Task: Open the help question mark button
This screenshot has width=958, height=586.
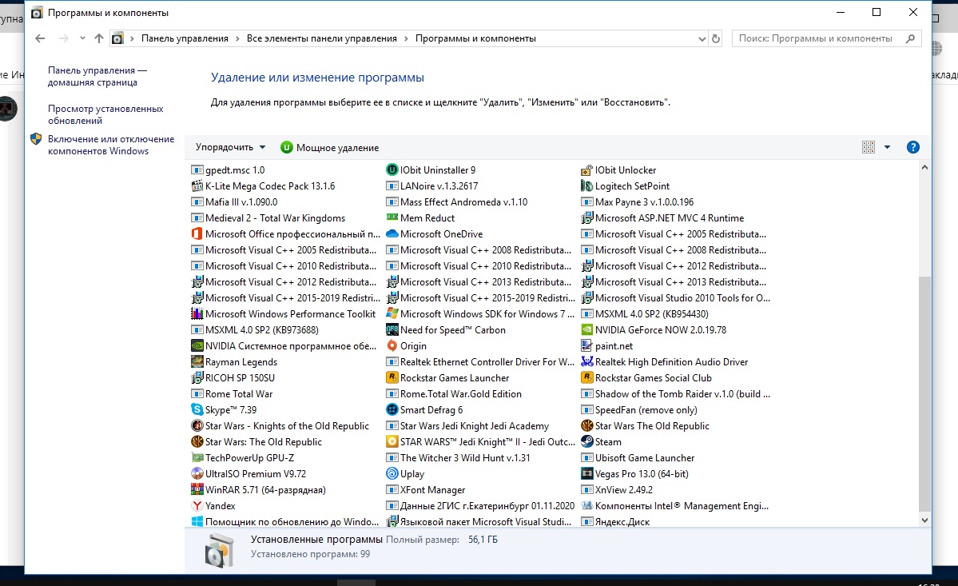Action: click(x=912, y=147)
